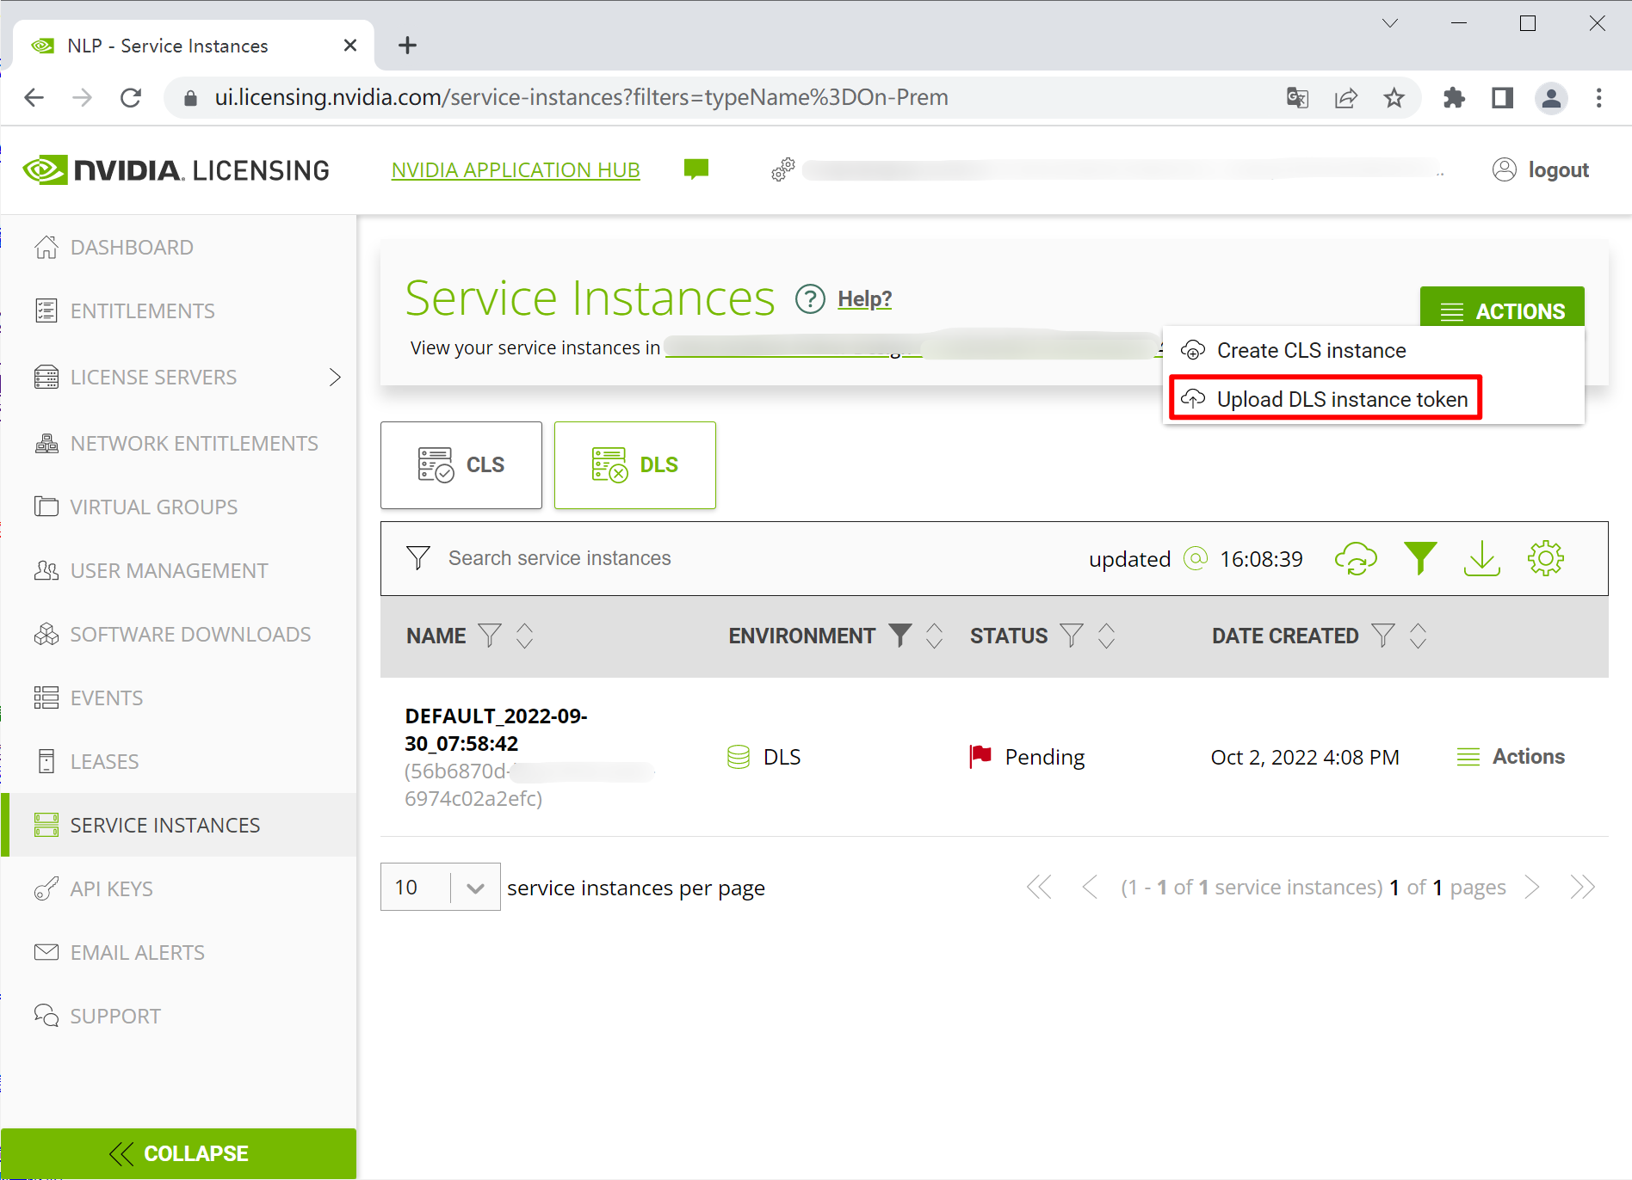Open table settings gear icon
1632x1180 pixels.
pyautogui.click(x=1546, y=559)
